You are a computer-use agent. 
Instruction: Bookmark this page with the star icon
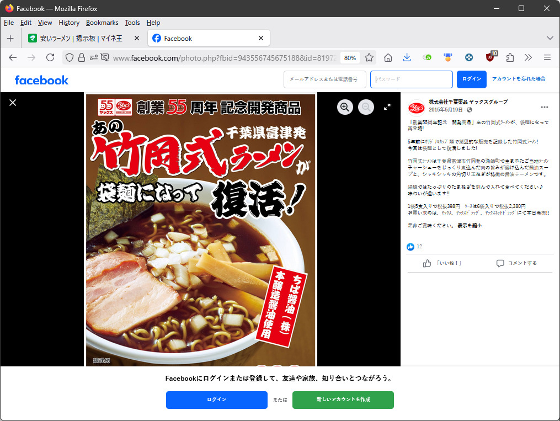tap(369, 57)
